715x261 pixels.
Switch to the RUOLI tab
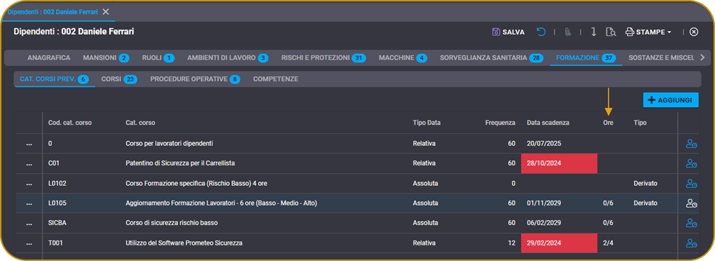coord(158,58)
